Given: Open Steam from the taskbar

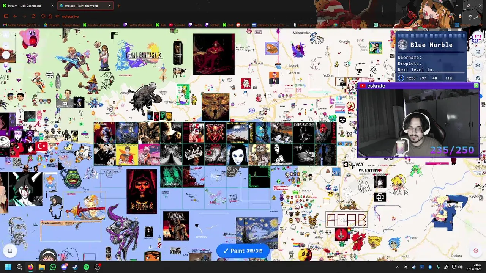Looking at the screenshot, I should [75, 267].
